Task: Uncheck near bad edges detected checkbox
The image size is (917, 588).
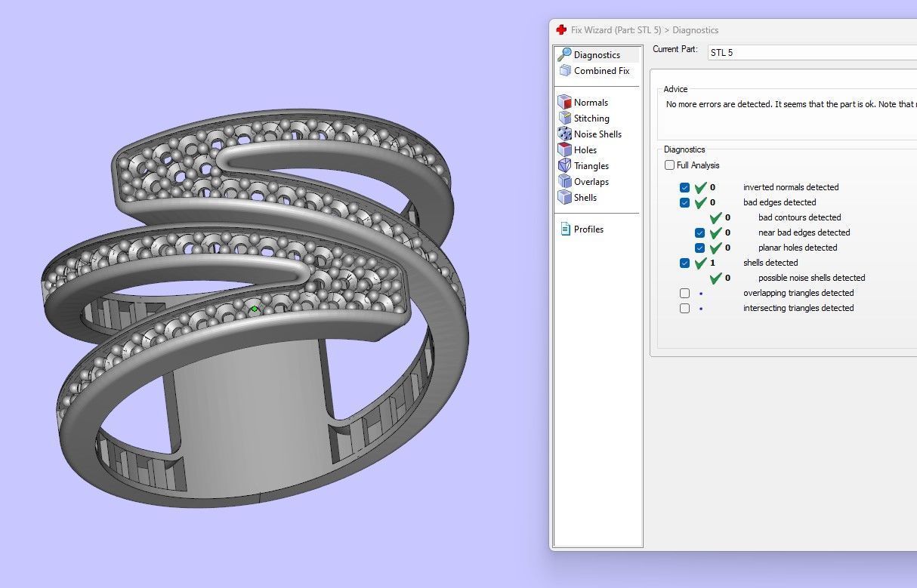Action: point(699,232)
